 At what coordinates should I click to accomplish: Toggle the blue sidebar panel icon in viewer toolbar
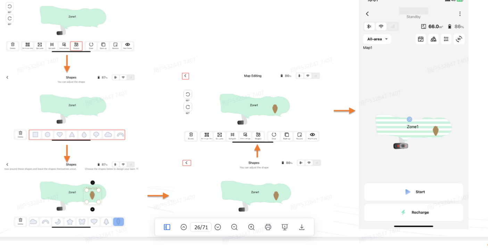[167, 227]
